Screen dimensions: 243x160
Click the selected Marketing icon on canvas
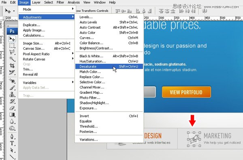point(194,139)
